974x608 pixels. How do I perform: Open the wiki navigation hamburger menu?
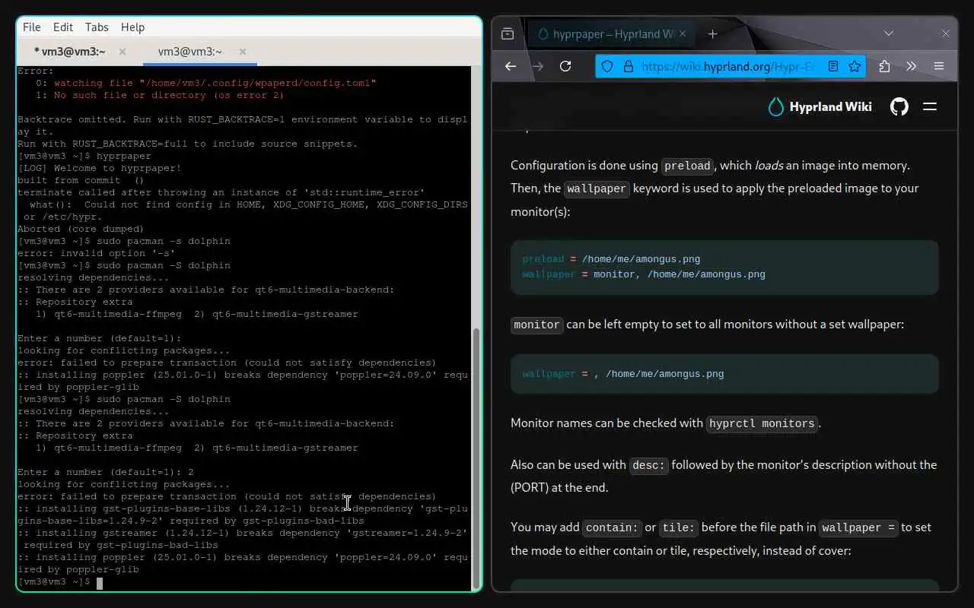click(x=930, y=106)
